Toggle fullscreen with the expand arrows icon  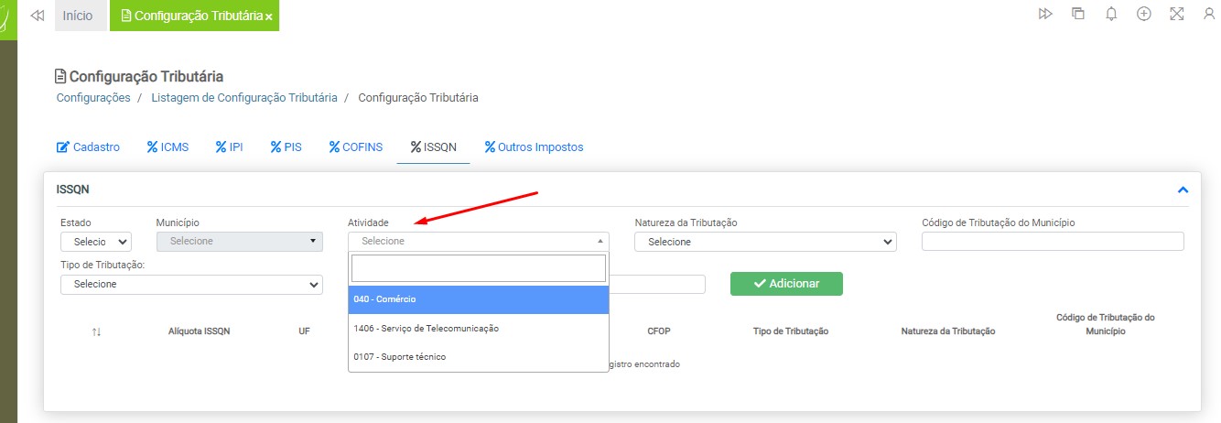pos(1177,14)
